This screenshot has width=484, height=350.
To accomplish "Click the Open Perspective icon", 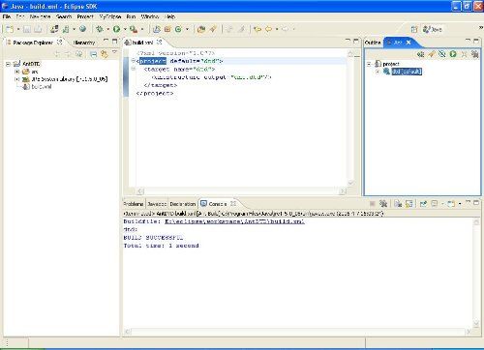I will click(x=414, y=29).
